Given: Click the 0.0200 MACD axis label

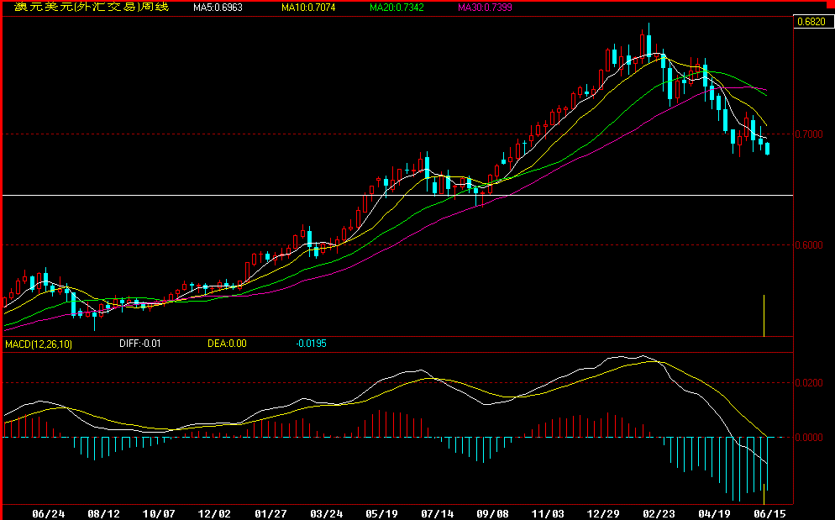Looking at the screenshot, I should click(810, 383).
